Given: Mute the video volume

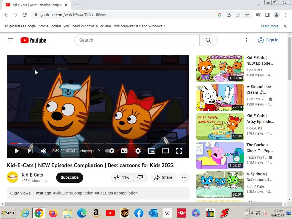Looking at the screenshot, I should tap(44, 151).
